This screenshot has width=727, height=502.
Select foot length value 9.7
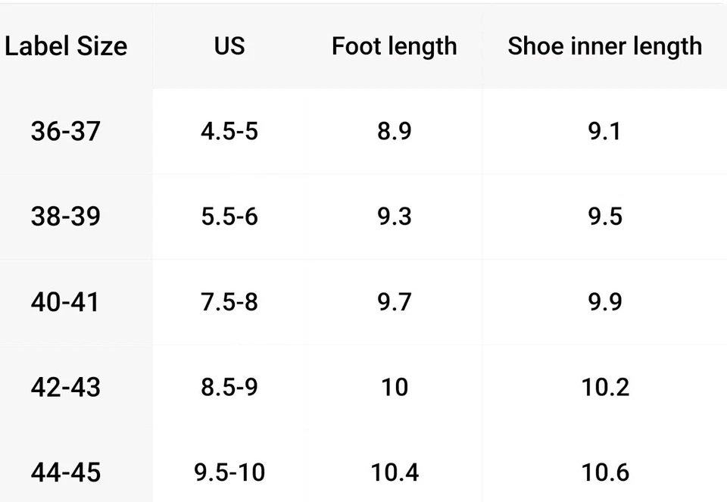[x=394, y=302]
